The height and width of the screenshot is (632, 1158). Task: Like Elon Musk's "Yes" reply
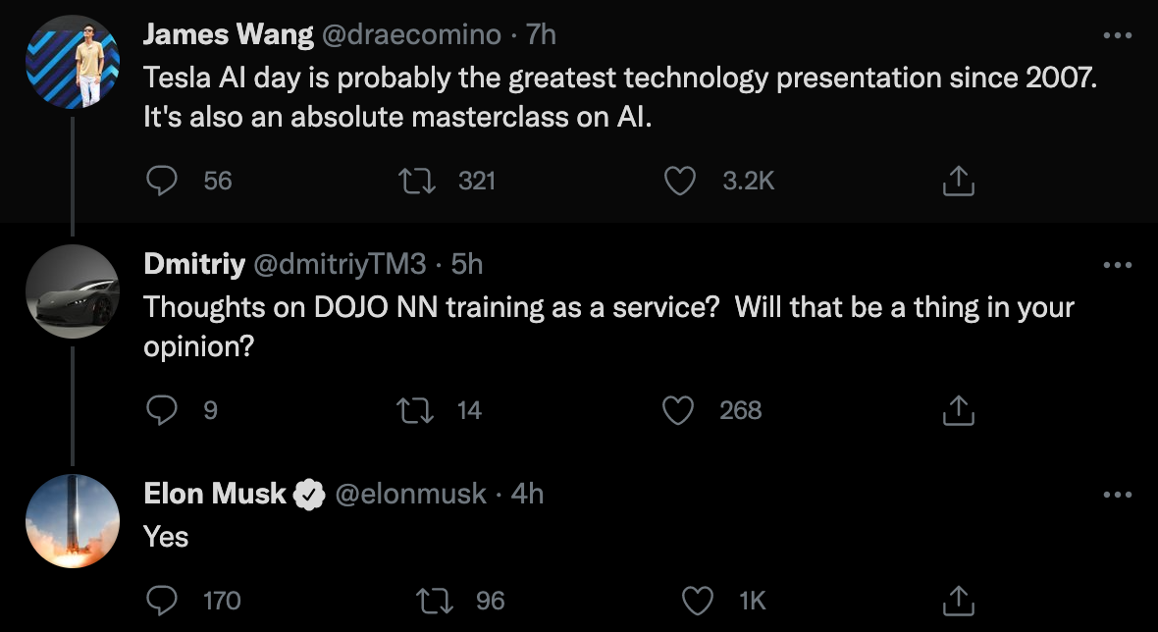click(x=696, y=600)
